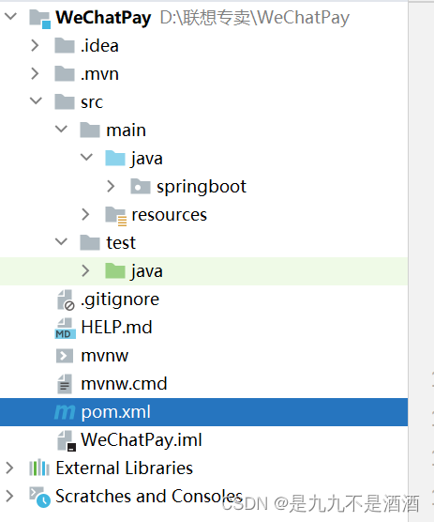
Task: Expand the .mvn folder
Action: [36, 73]
